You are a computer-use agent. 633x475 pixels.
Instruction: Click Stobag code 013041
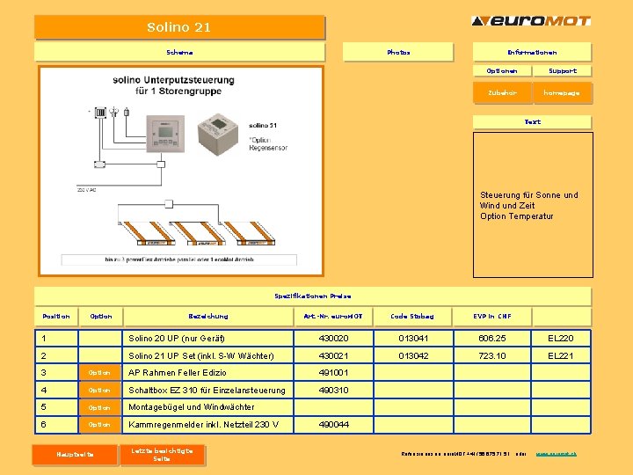pos(413,338)
